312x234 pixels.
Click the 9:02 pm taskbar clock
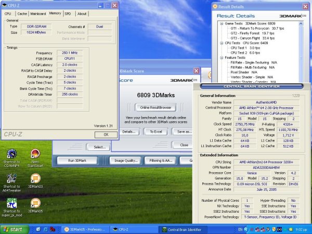tap(301, 230)
